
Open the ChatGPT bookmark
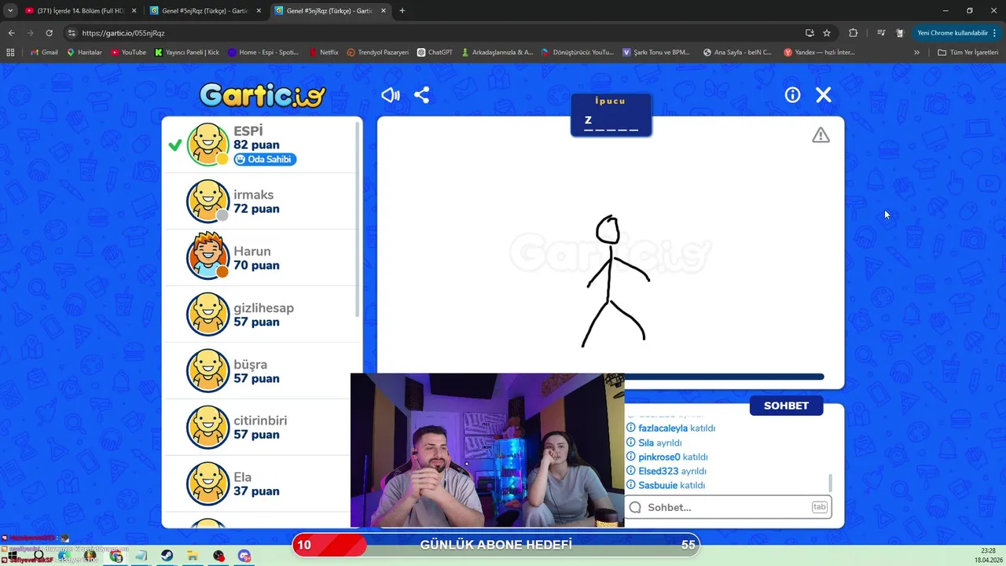[x=435, y=52]
